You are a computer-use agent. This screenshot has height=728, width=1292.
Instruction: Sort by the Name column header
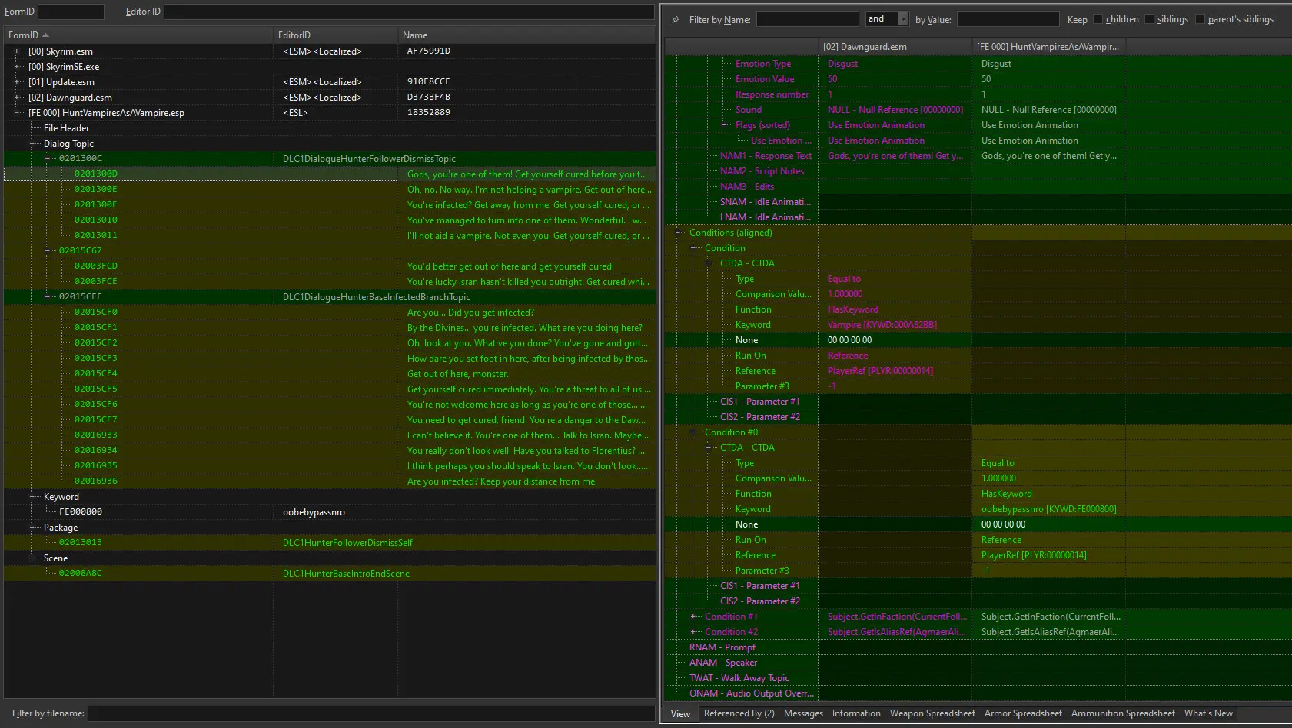coord(526,35)
